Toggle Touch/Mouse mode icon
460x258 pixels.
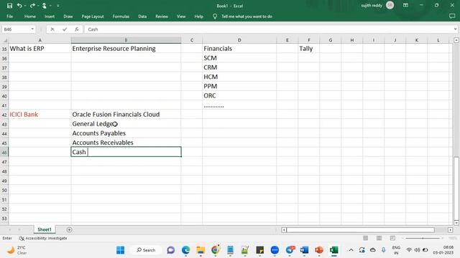(x=45, y=6)
